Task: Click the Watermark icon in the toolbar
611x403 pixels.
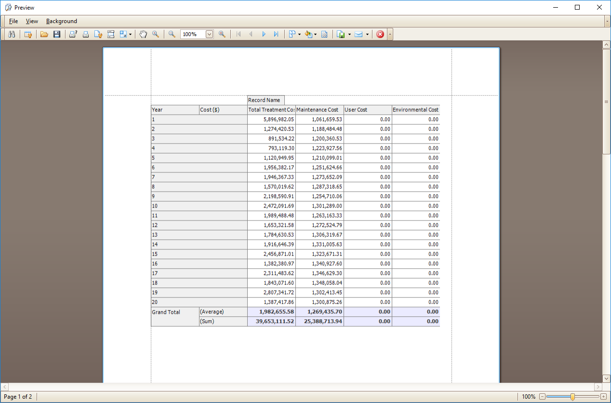Action: point(324,34)
